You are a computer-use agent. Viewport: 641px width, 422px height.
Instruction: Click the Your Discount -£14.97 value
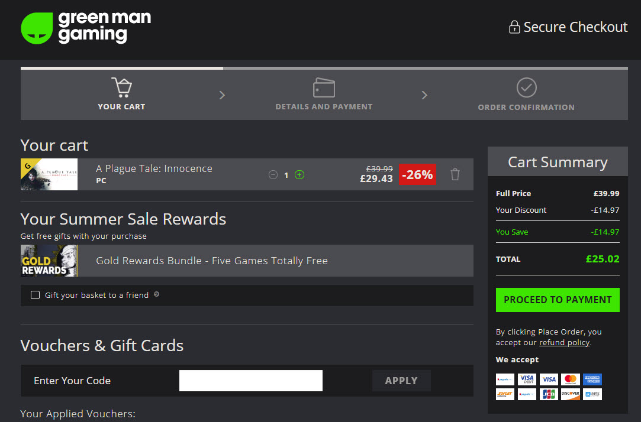605,210
